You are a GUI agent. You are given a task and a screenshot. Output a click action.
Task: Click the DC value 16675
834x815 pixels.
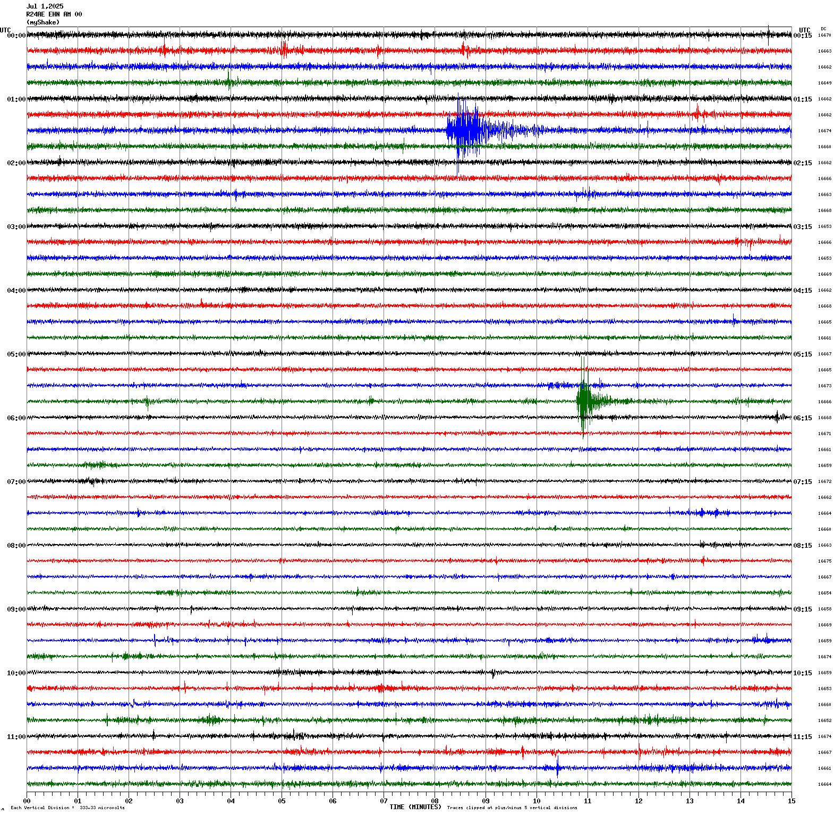[824, 561]
